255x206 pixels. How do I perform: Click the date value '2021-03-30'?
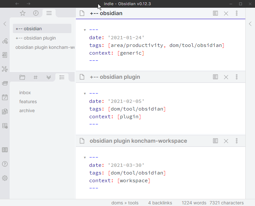(x=126, y=165)
